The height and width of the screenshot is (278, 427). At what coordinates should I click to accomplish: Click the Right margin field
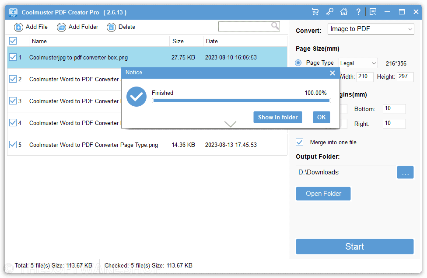[394, 124]
